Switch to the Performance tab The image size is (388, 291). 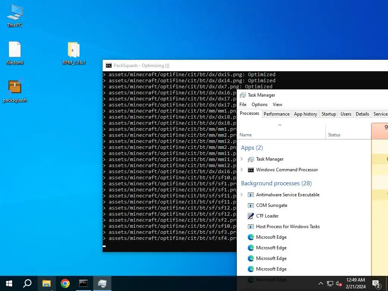[276, 114]
